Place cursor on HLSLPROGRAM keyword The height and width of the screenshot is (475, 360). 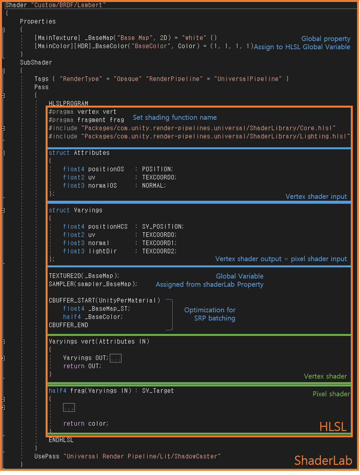(x=68, y=103)
